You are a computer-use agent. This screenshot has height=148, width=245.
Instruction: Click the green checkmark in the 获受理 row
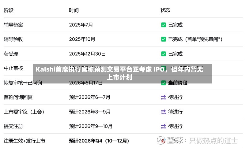[164, 54]
